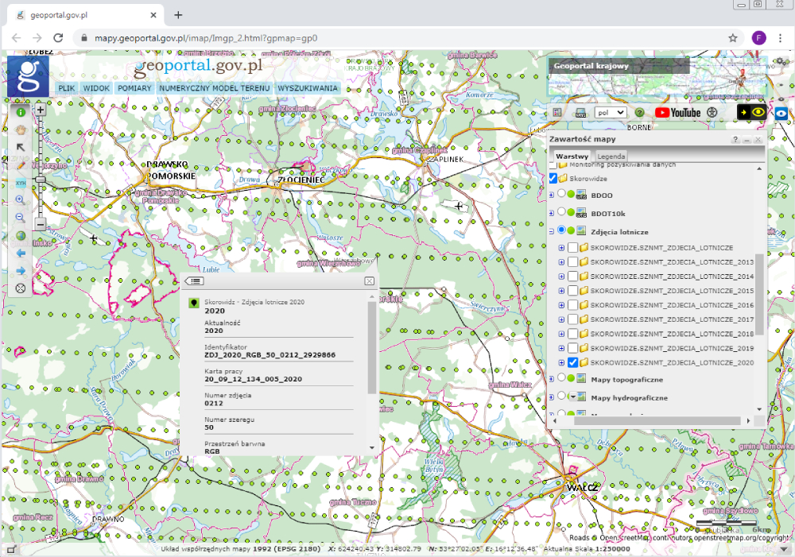This screenshot has width=795, height=557.
Task: Open help with green question mark icon
Action: 640,113
